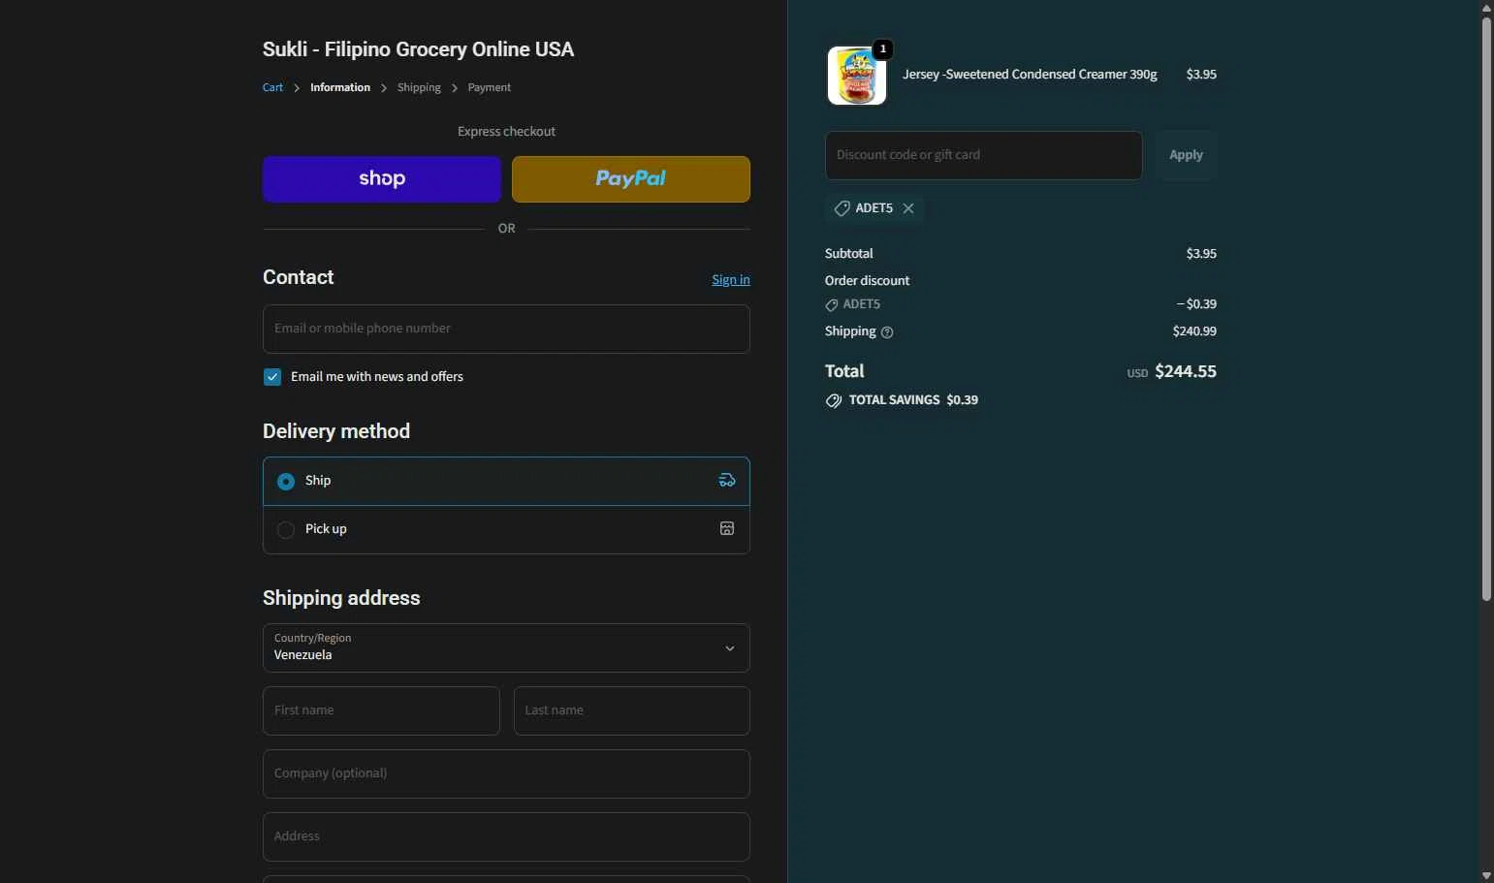Select the Pick up delivery method
This screenshot has height=883, width=1494.
[x=506, y=529]
